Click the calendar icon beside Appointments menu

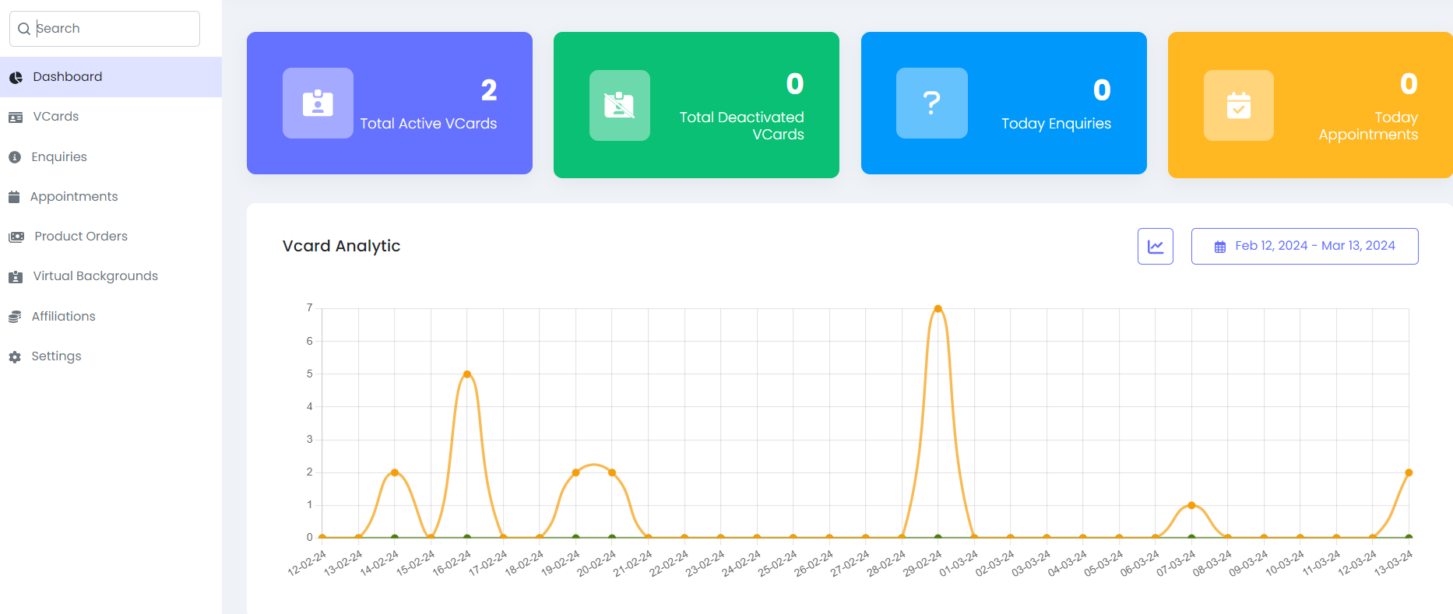[14, 197]
